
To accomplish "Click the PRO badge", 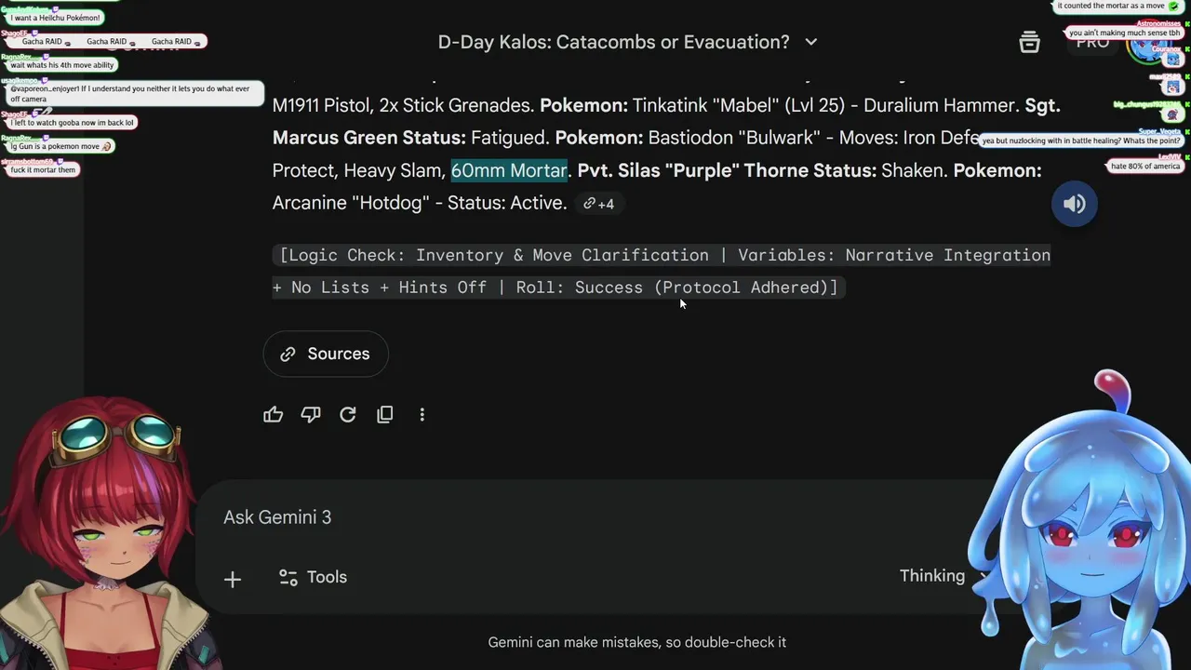I will (x=1092, y=42).
